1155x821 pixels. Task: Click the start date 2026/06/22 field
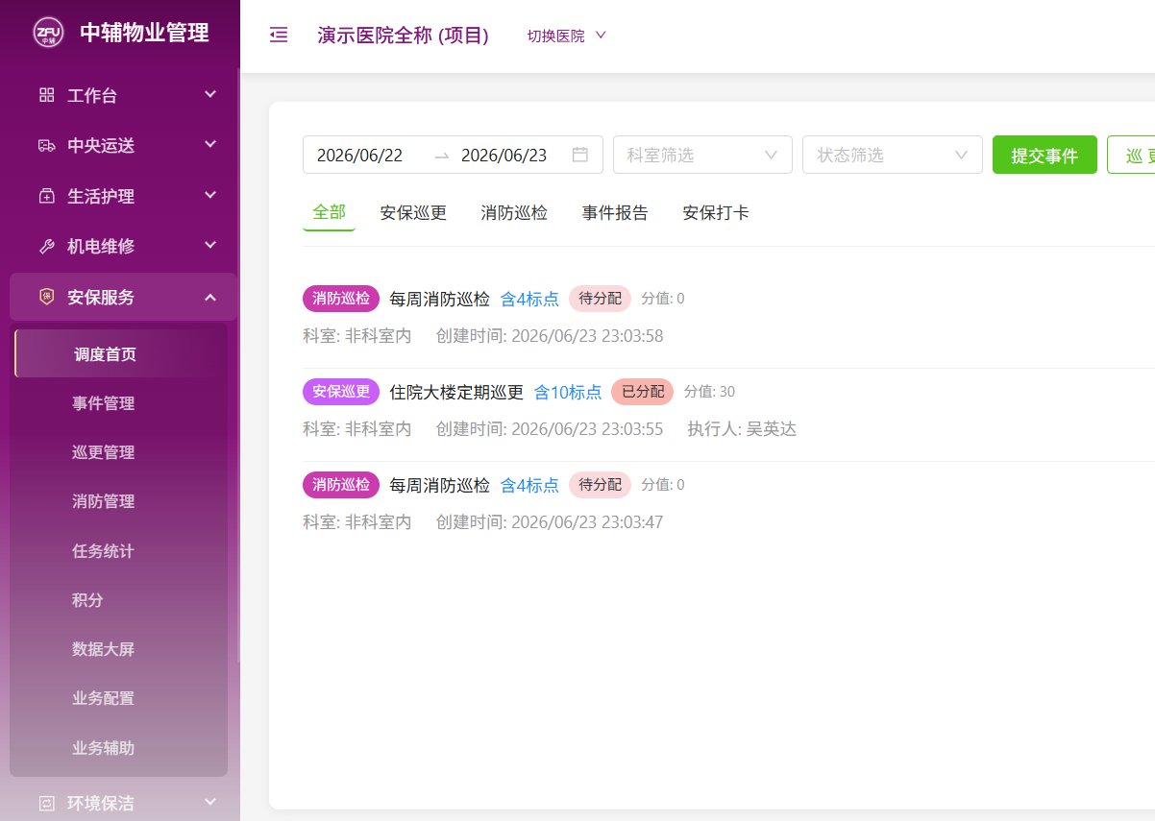coord(360,155)
